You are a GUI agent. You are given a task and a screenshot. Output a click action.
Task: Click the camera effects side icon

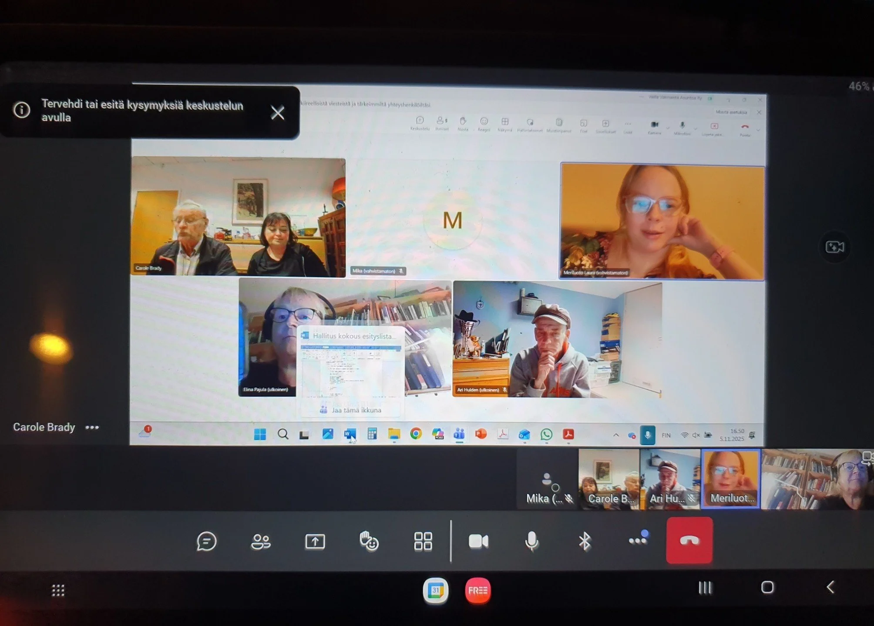pyautogui.click(x=834, y=247)
